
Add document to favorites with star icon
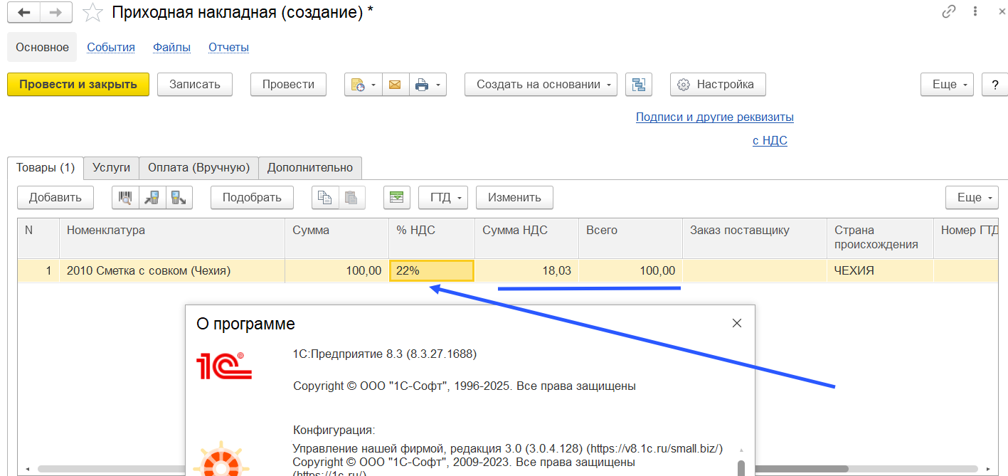pos(92,13)
